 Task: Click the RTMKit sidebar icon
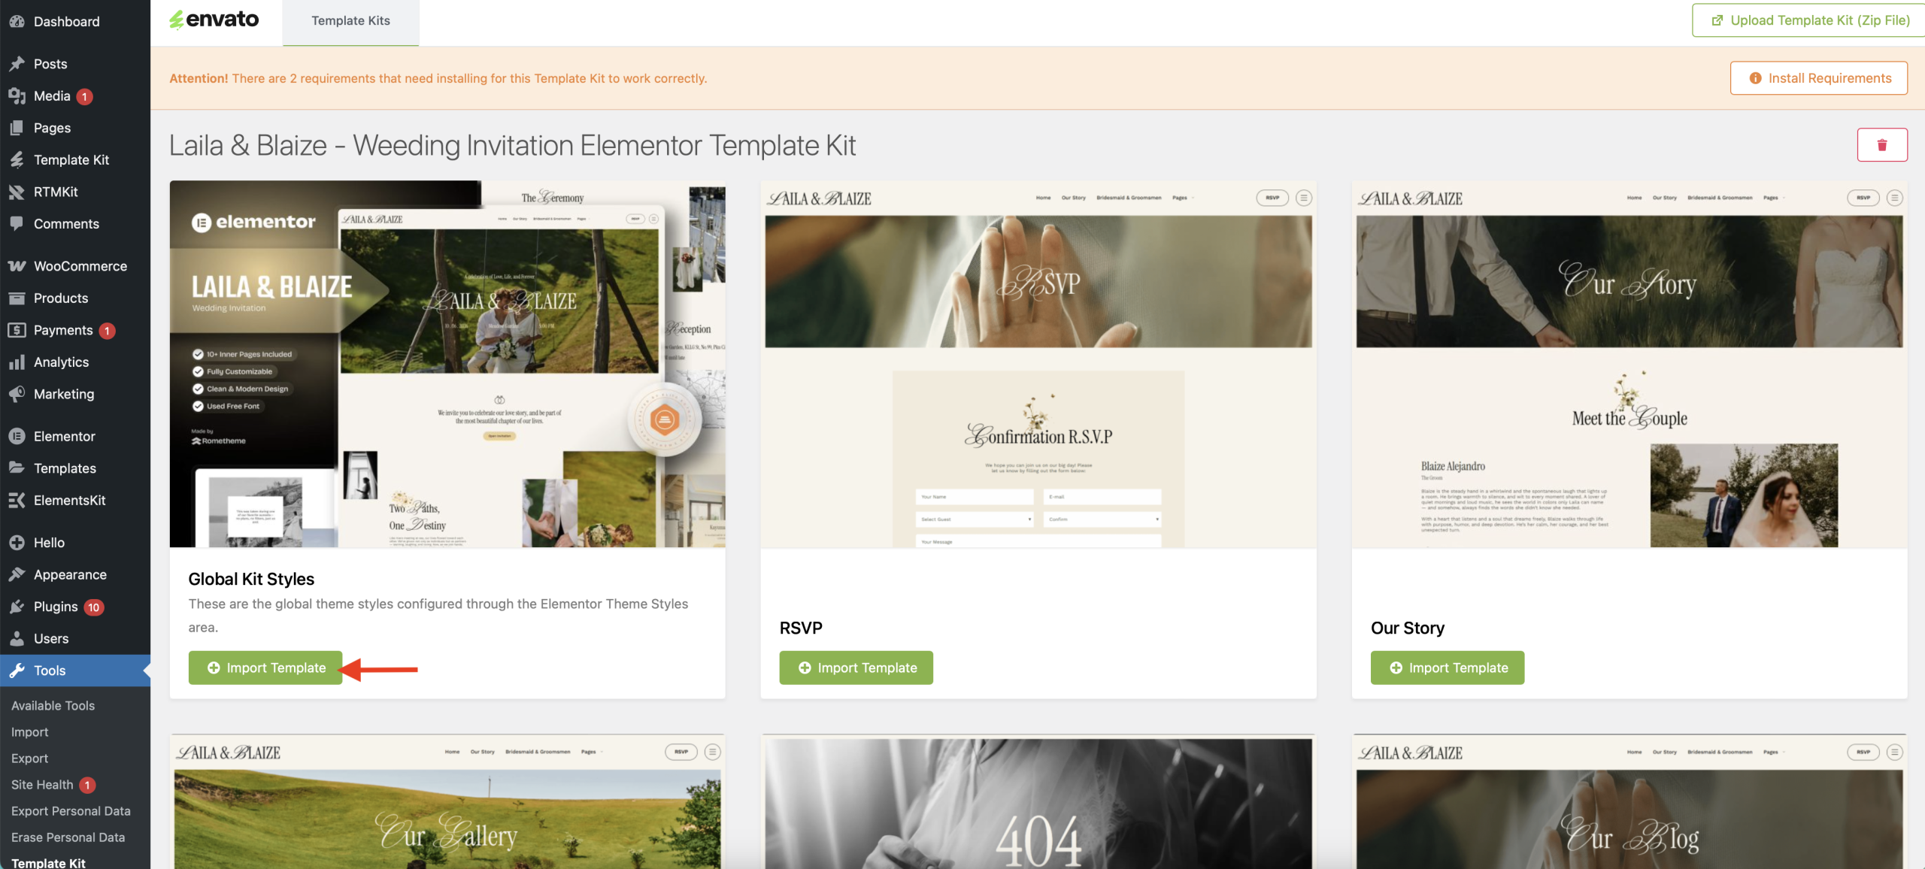(17, 192)
